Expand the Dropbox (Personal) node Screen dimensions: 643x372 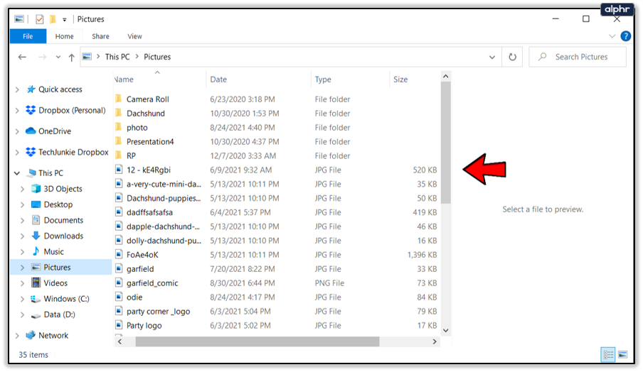click(17, 111)
